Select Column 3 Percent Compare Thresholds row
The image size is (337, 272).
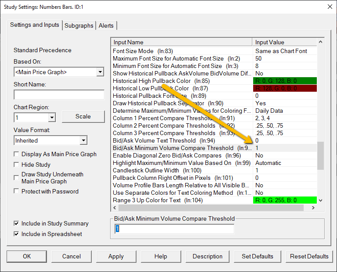(x=214, y=133)
